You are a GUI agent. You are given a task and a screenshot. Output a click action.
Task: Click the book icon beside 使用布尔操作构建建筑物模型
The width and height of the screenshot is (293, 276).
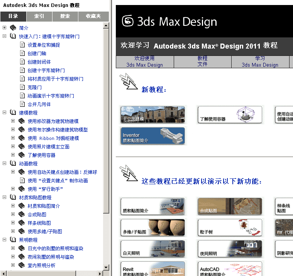click(x=22, y=130)
